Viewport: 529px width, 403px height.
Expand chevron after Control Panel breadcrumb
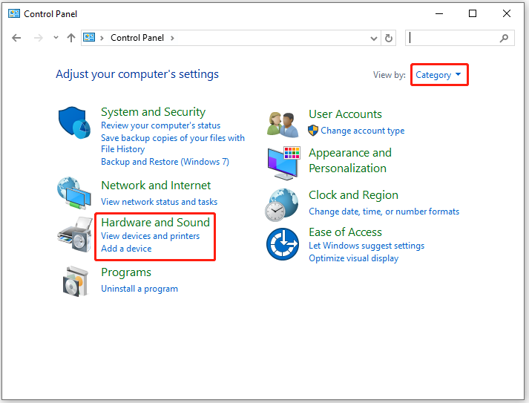(172, 38)
